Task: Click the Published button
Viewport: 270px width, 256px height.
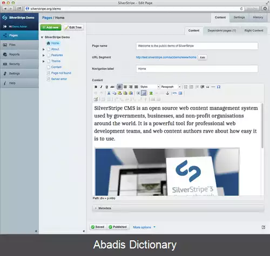Action: tap(118, 227)
